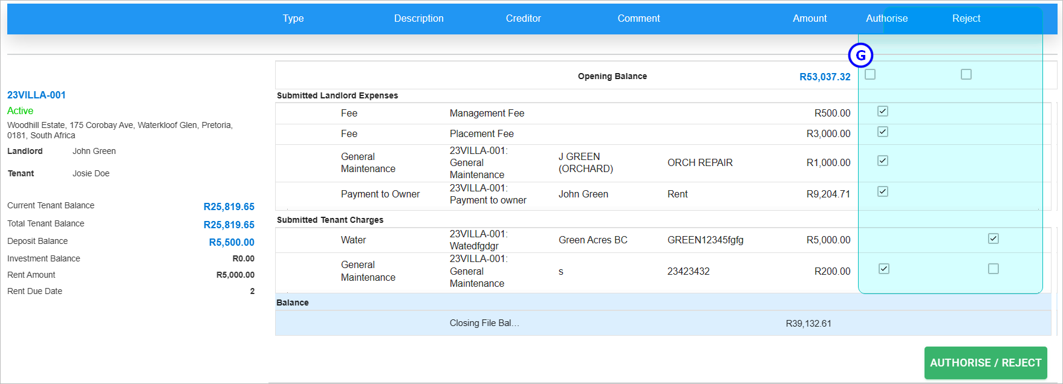This screenshot has width=1063, height=384.
Task: Click the Amount column header
Action: click(x=810, y=19)
